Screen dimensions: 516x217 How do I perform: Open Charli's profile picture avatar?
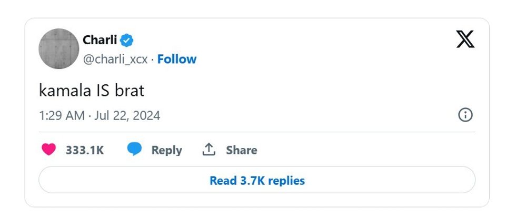[59, 49]
